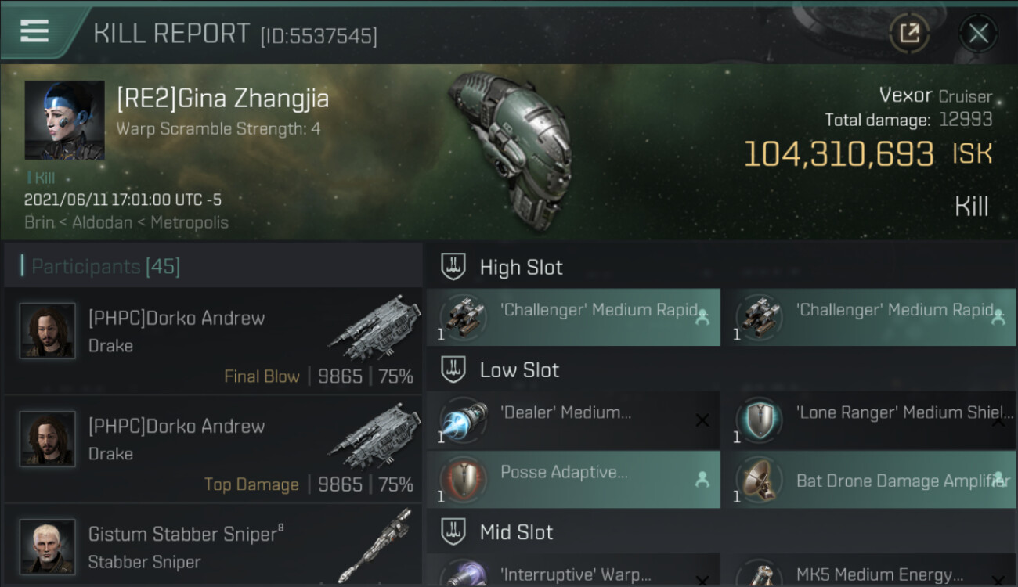1018x587 pixels.
Task: Select Bat Drone Damage Amplifier module
Action: pyautogui.click(x=869, y=480)
